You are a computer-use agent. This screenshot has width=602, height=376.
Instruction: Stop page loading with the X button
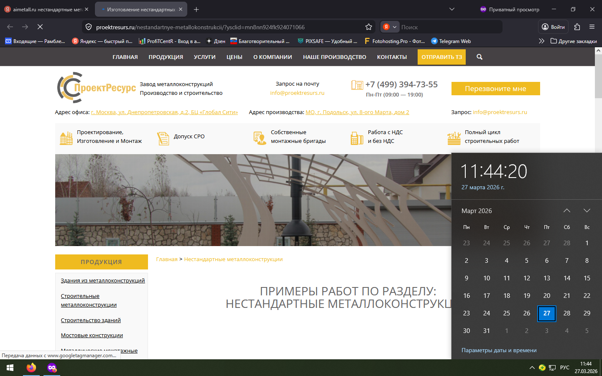tap(40, 27)
